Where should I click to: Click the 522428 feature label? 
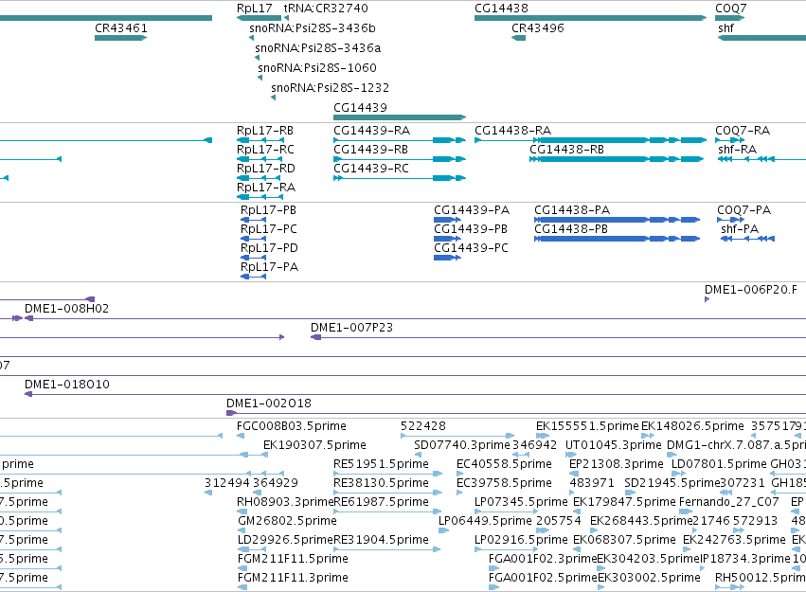423,426
